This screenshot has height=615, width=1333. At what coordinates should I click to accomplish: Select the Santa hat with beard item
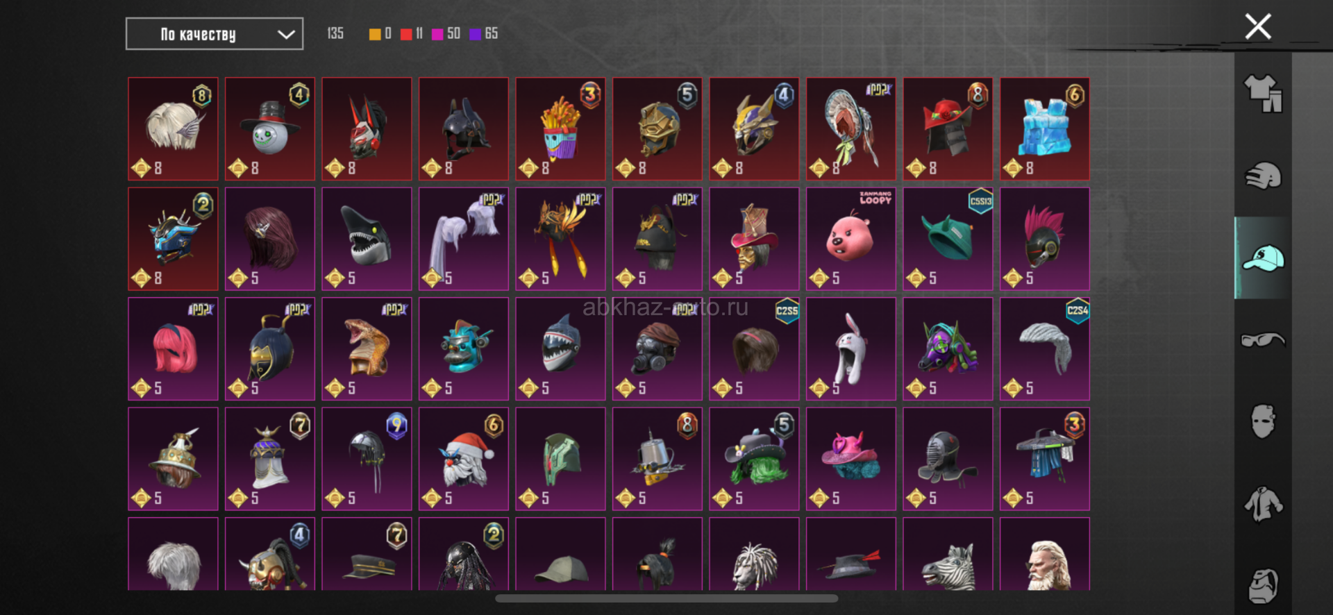pyautogui.click(x=464, y=459)
